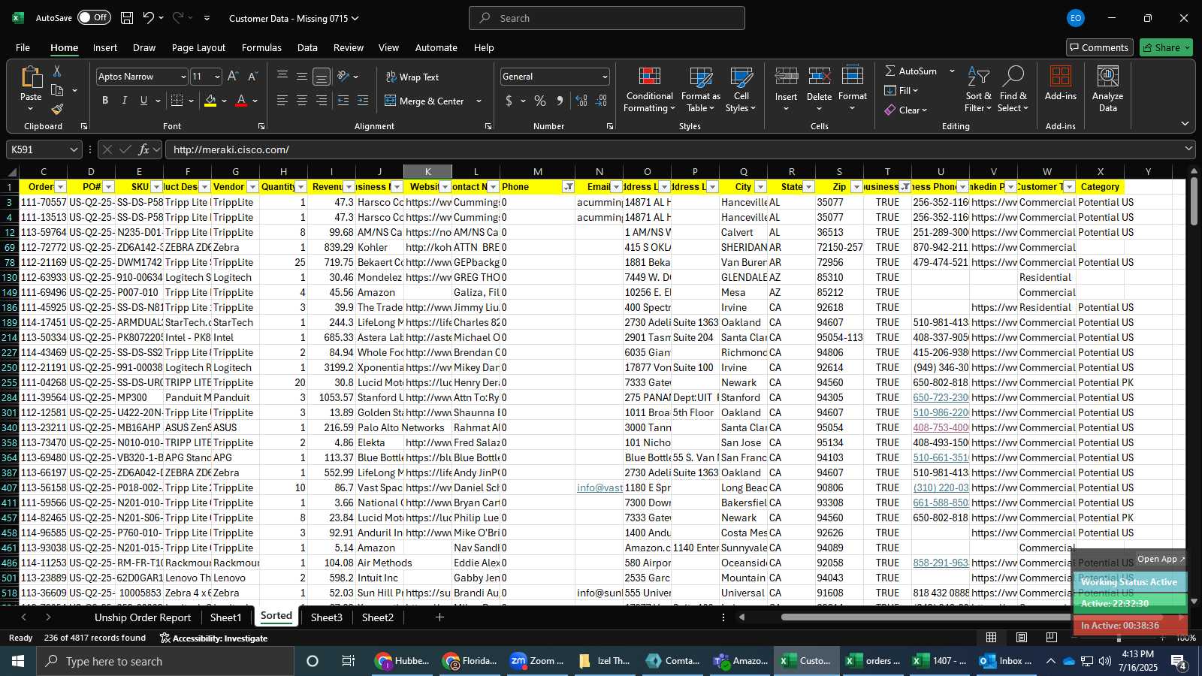Open Cell Styles gallery
The width and height of the screenshot is (1202, 676).
pyautogui.click(x=741, y=89)
